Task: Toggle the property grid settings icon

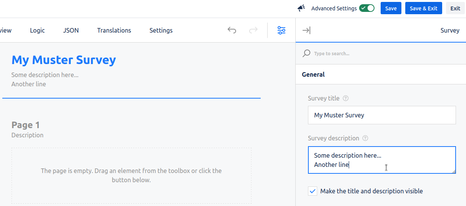Action: (x=281, y=30)
